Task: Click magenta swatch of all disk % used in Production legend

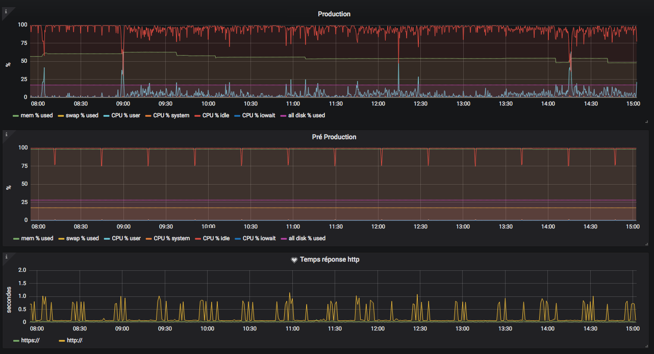Action: tap(284, 116)
